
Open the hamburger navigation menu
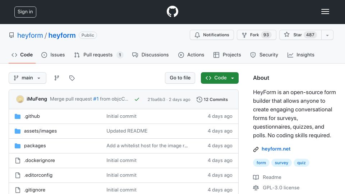tap(325, 11)
